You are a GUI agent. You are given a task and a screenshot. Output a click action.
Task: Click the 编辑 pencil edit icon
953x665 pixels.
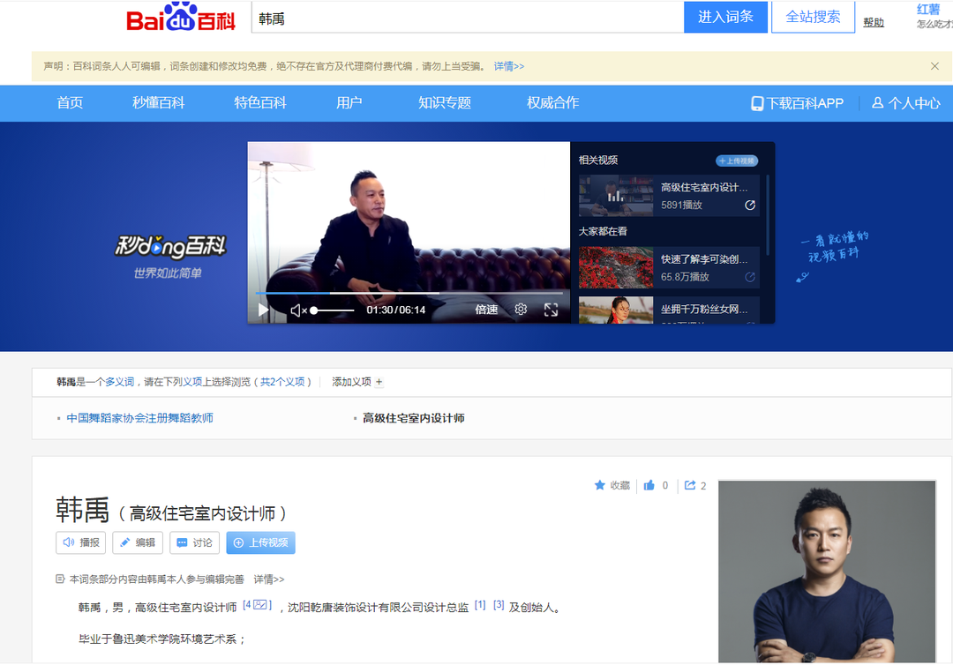click(x=125, y=542)
